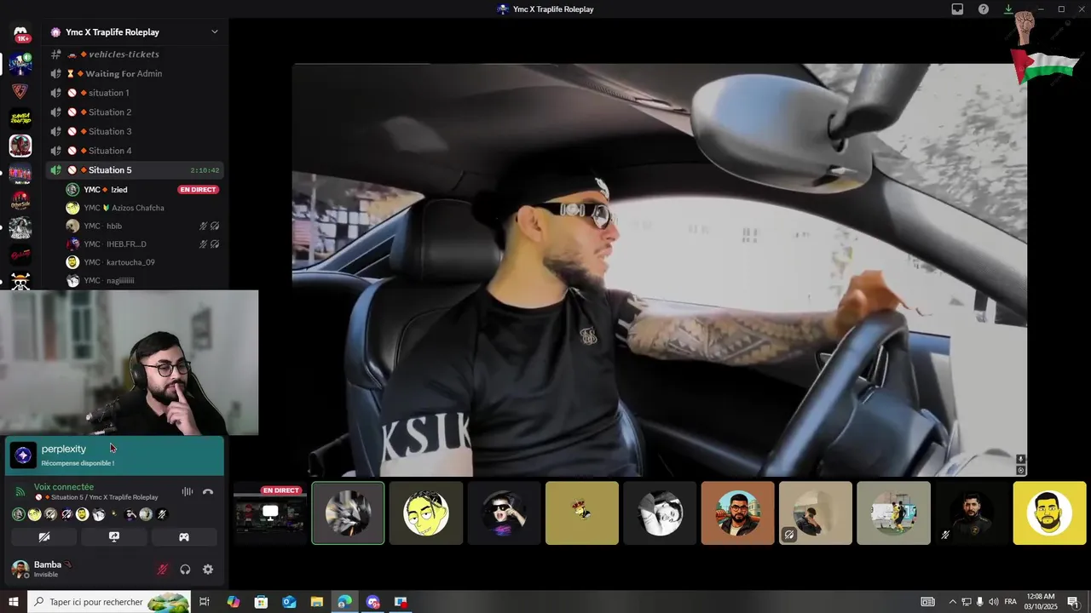Open the volume speaker tray icon
Viewport: 1091px width, 613px height.
[x=993, y=602]
